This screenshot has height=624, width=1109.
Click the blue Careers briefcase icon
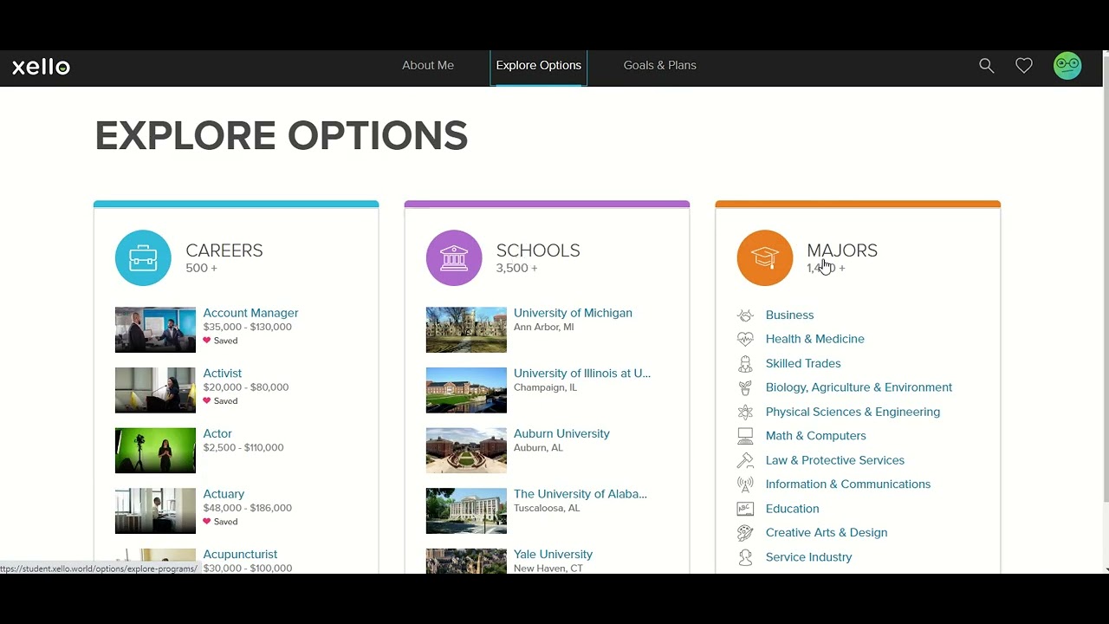[143, 257]
